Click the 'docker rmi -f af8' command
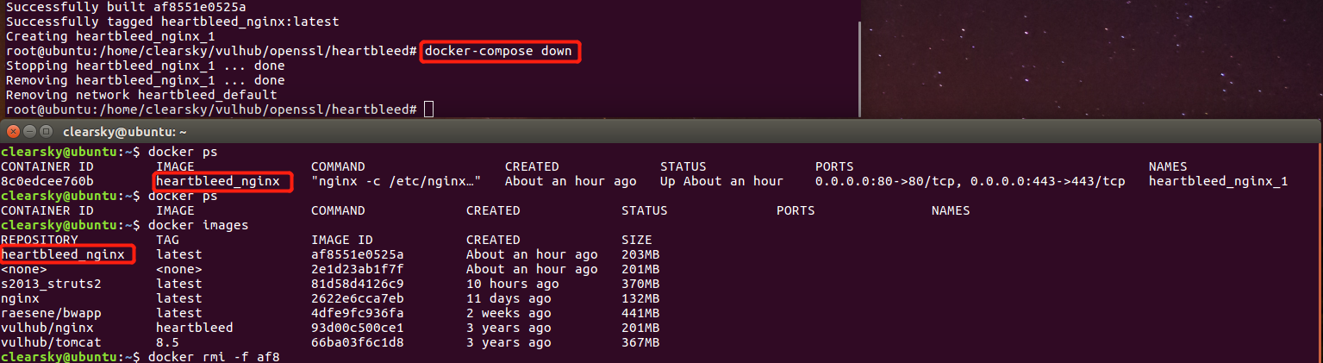The height and width of the screenshot is (363, 1323). [x=214, y=356]
